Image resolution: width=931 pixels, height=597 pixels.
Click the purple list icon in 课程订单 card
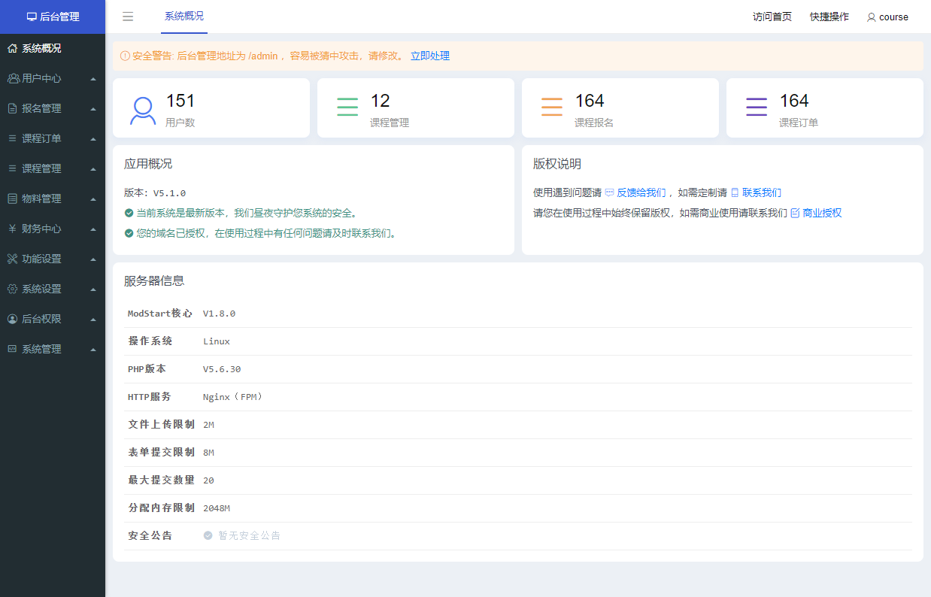757,107
